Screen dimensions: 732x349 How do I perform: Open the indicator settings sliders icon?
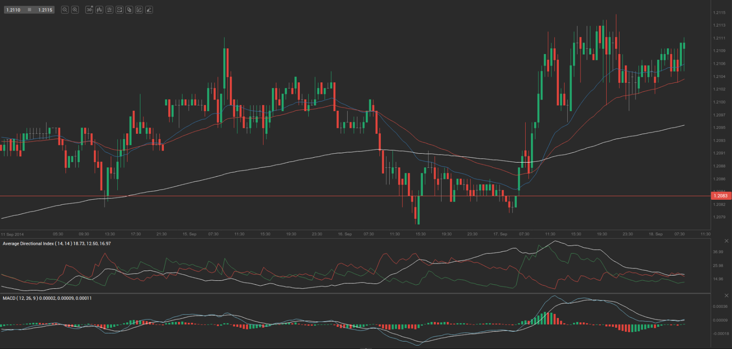tap(109, 10)
